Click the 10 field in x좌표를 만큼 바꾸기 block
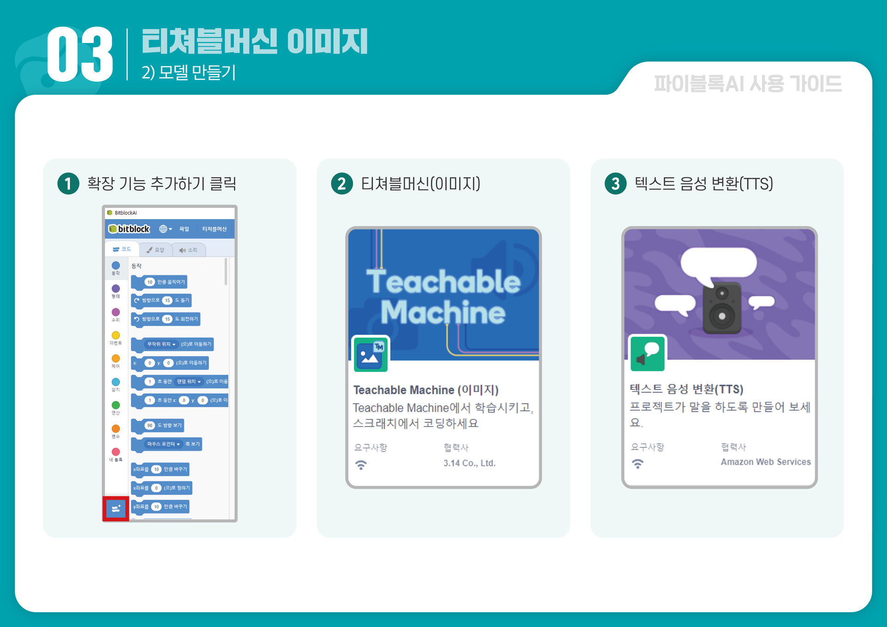This screenshot has width=887, height=627. [157, 469]
